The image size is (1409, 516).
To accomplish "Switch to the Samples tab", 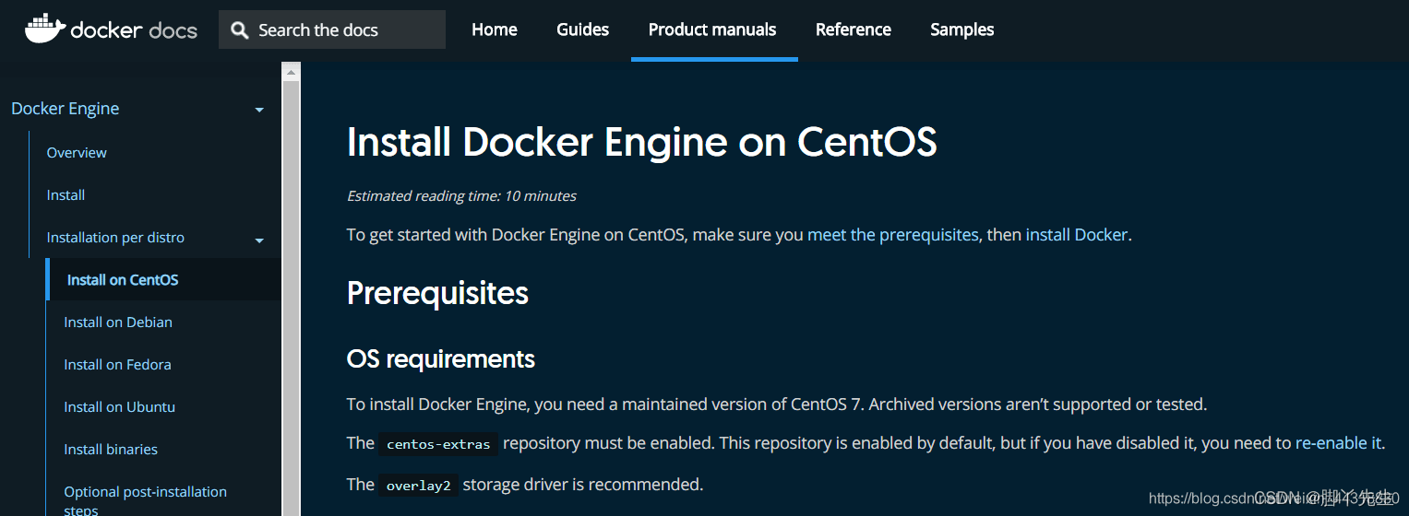I will pyautogui.click(x=961, y=29).
